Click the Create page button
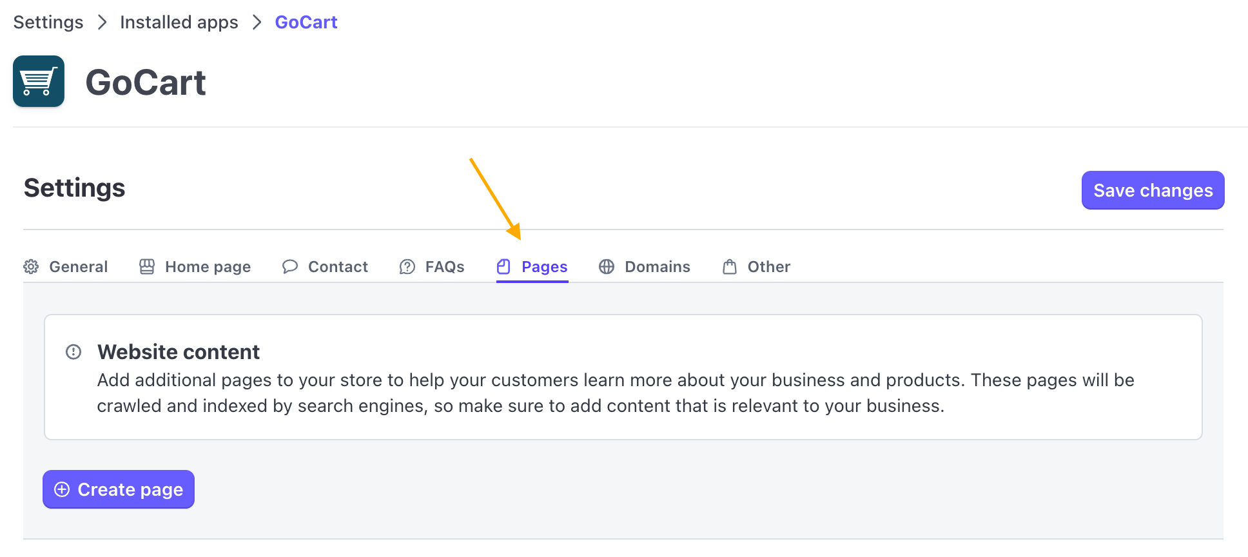Screen dimensions: 1248x557 pos(118,489)
